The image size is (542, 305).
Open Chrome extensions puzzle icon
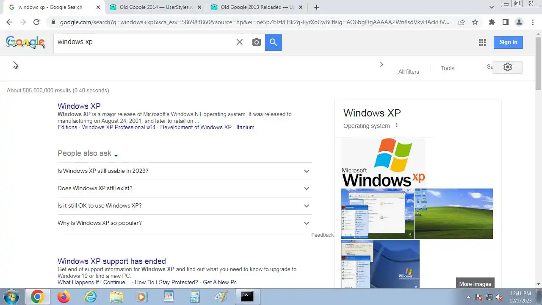(492, 22)
